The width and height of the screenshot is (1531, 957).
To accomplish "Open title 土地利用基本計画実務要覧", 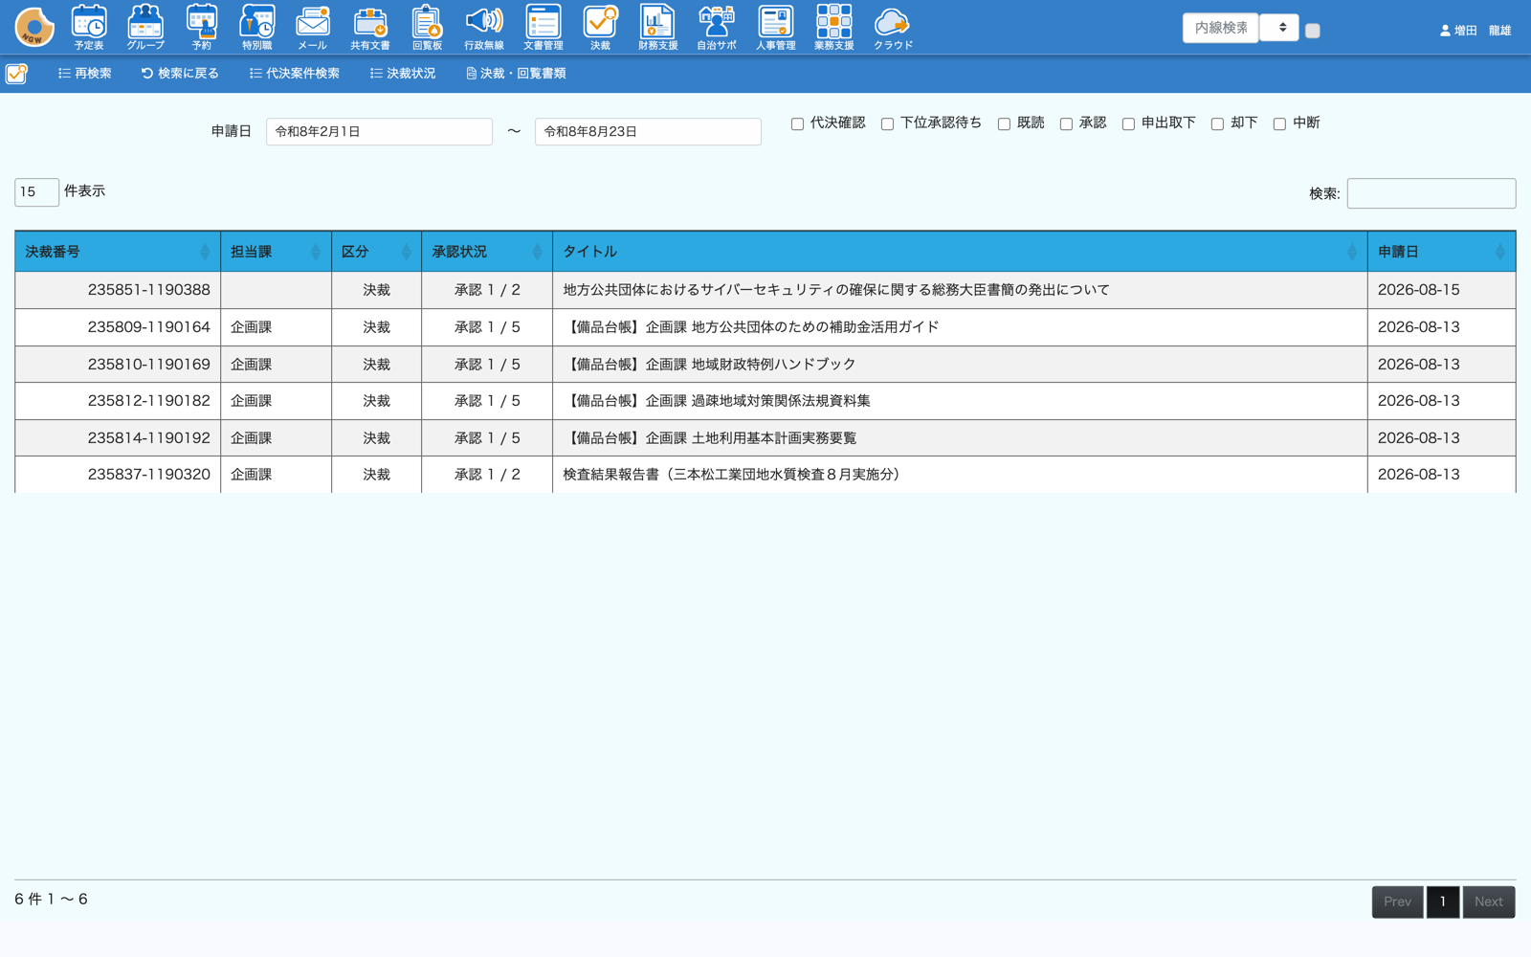I will (709, 438).
